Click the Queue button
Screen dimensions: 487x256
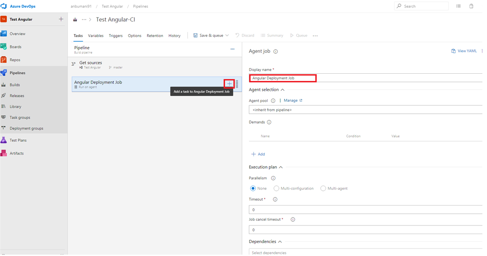pos(299,35)
